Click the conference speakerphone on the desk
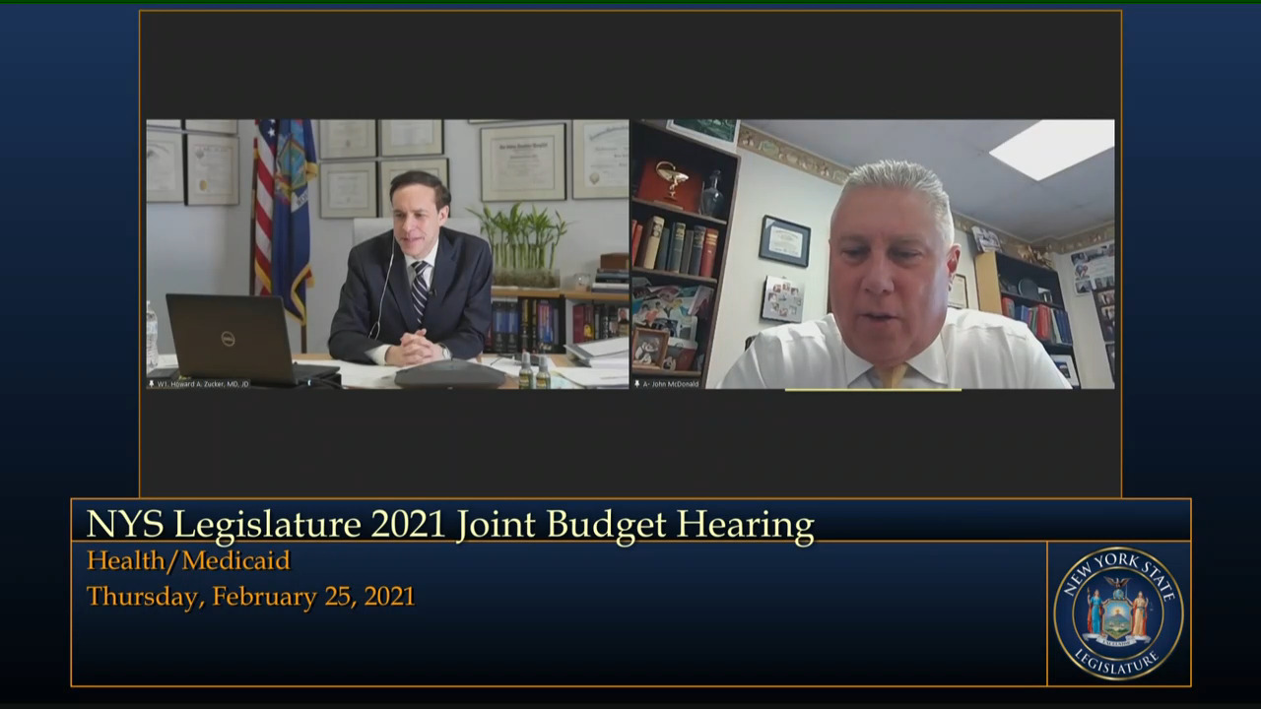 click(449, 374)
